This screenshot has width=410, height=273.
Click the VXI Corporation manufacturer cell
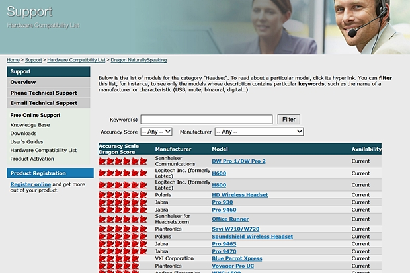175,258
